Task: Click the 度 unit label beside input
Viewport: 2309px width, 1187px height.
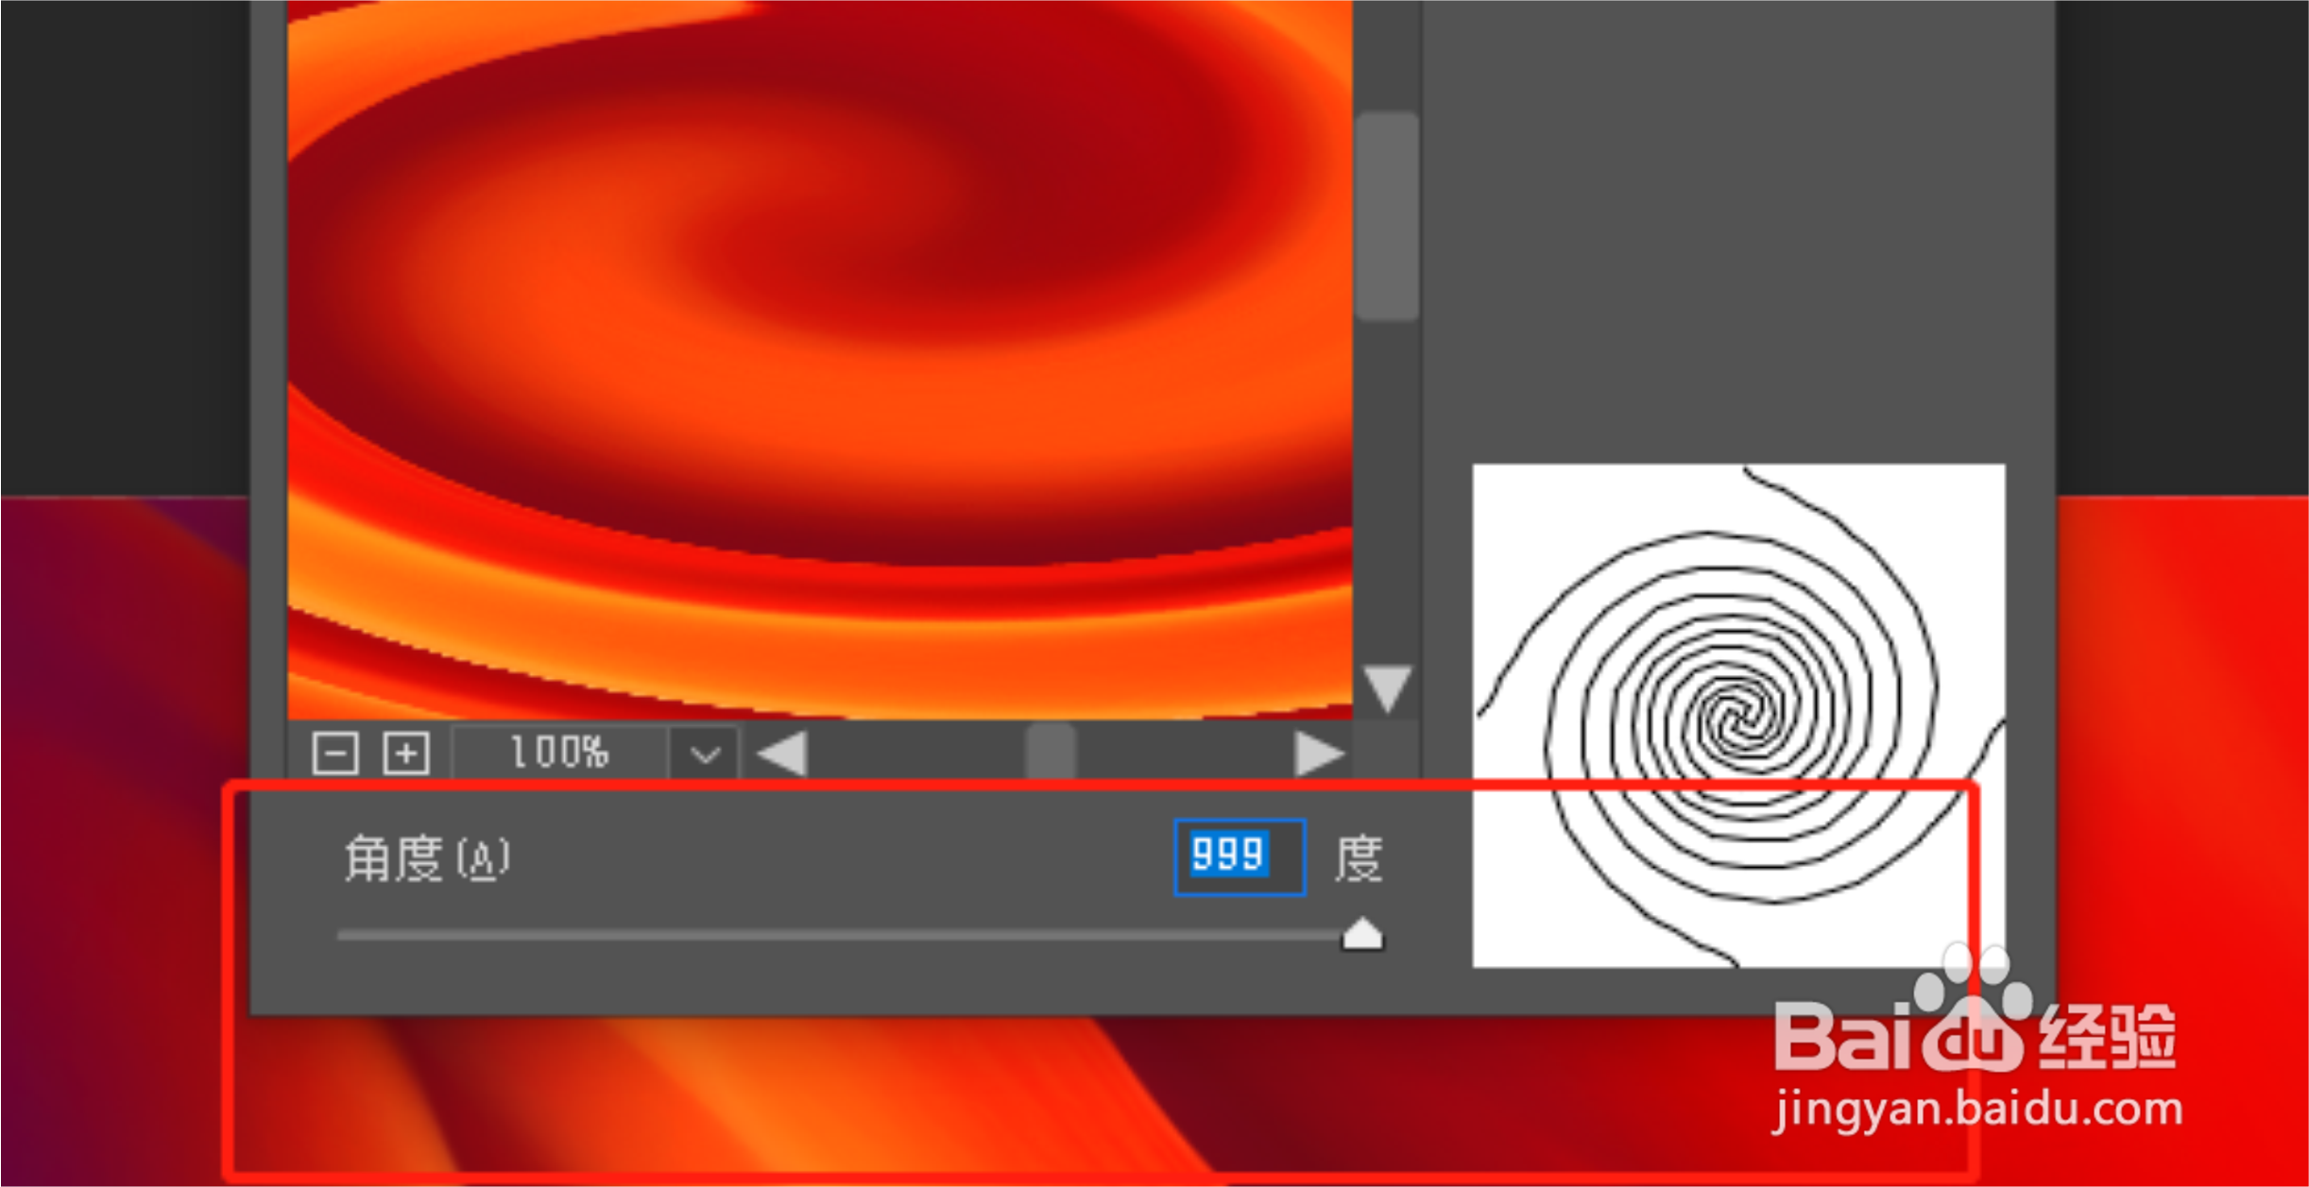Action: tap(1359, 858)
